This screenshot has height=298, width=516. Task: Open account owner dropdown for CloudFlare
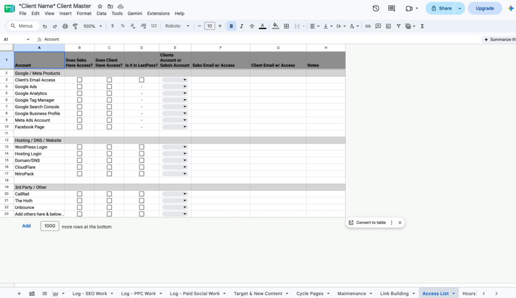pos(175,167)
